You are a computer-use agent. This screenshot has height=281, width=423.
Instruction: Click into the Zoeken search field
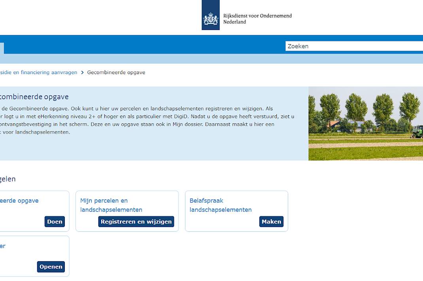point(354,46)
